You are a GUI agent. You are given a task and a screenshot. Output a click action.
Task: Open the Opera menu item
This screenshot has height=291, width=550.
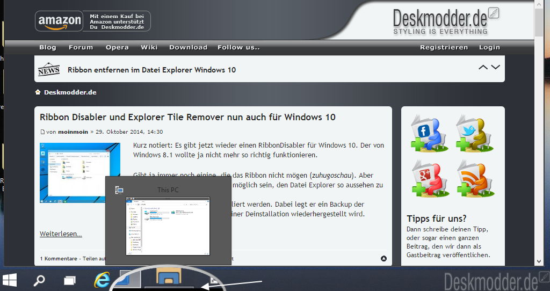(117, 47)
